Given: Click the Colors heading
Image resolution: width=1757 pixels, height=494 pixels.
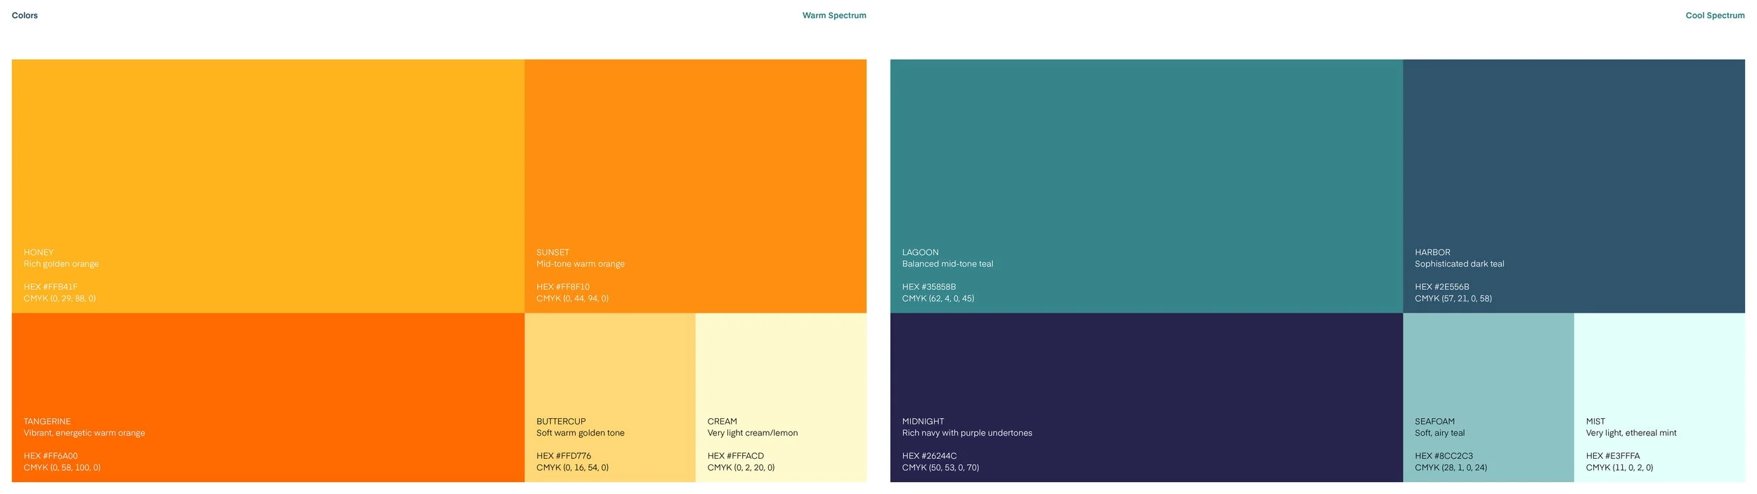Looking at the screenshot, I should (x=25, y=15).
